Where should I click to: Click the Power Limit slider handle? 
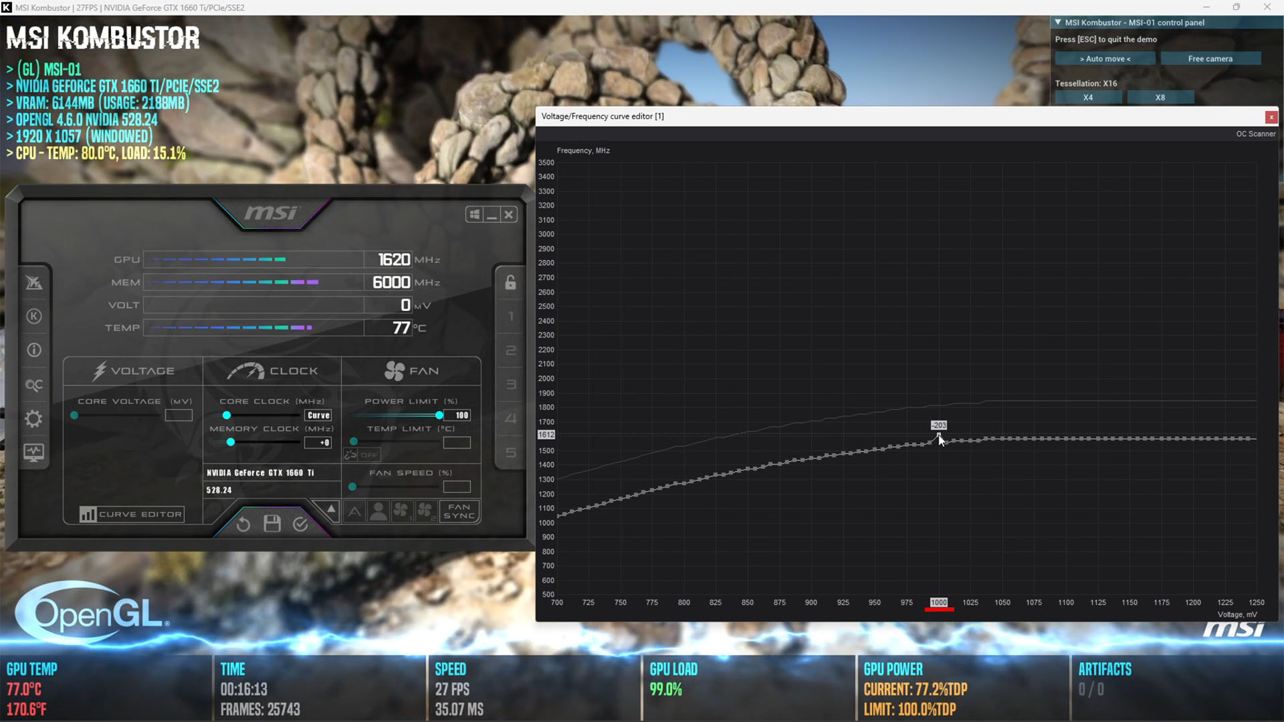tap(439, 415)
